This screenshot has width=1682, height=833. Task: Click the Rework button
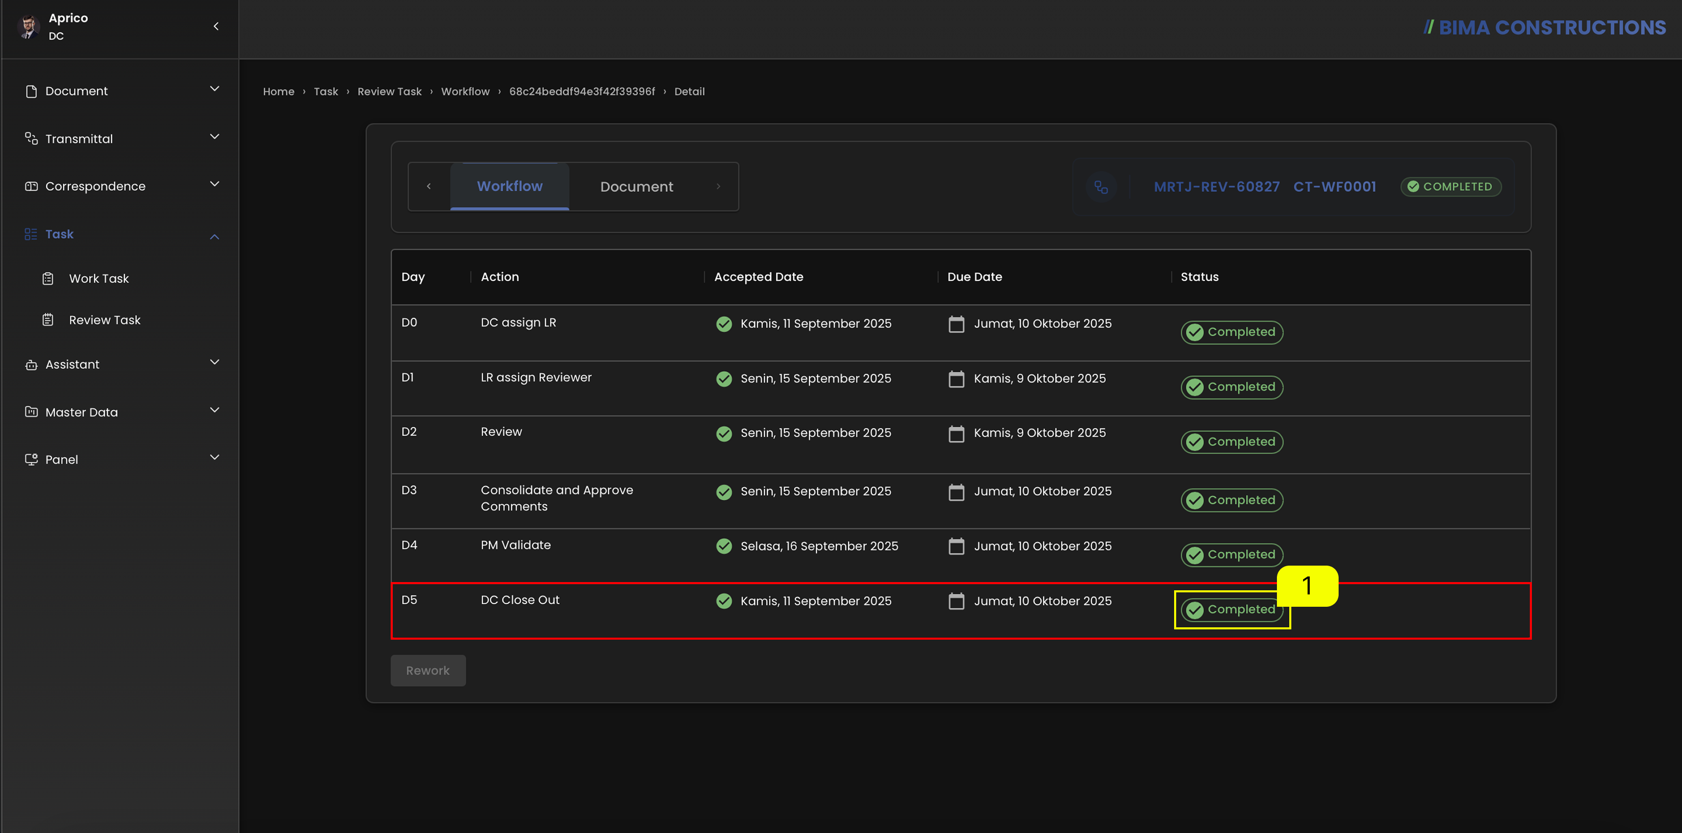(428, 671)
